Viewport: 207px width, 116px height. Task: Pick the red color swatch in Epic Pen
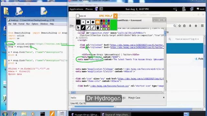pyautogui.click(x=104, y=21)
